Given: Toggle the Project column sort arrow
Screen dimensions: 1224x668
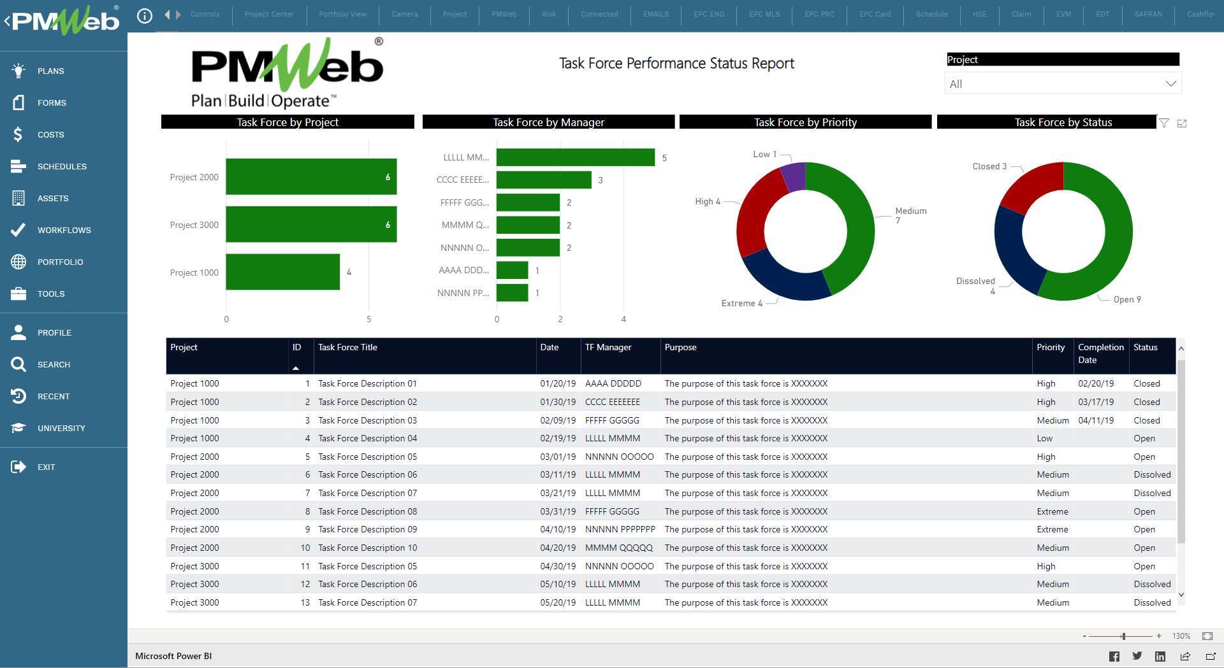Looking at the screenshot, I should pos(296,367).
